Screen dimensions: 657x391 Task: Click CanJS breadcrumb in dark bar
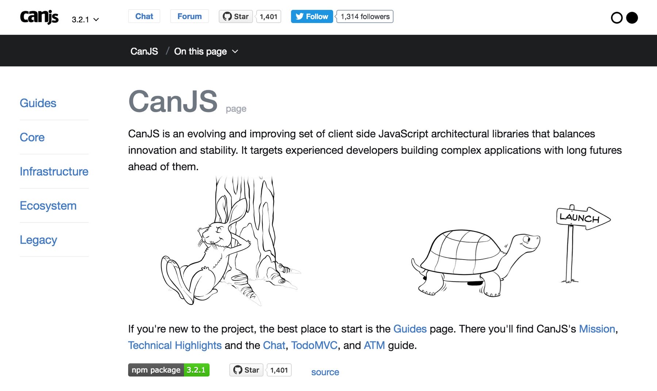(144, 51)
